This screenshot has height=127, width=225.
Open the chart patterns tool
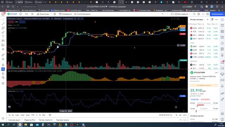pos(3,41)
